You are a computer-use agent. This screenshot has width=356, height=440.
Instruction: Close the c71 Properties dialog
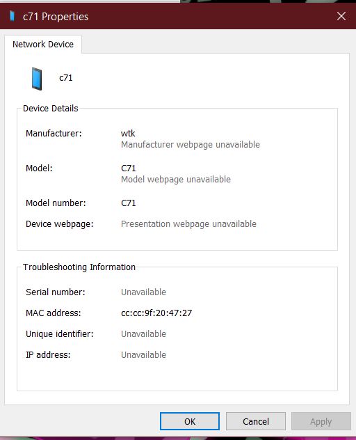[341, 16]
